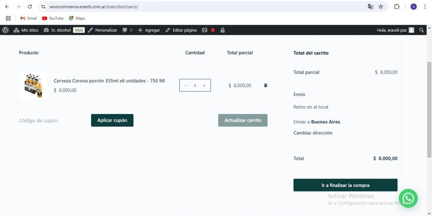Click the quantity number field
Screen dimensions: 432x216
195,85
